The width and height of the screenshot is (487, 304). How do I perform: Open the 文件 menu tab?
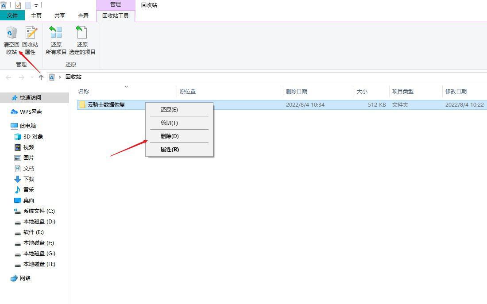(12, 15)
